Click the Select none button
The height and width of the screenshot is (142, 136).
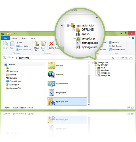115,46
